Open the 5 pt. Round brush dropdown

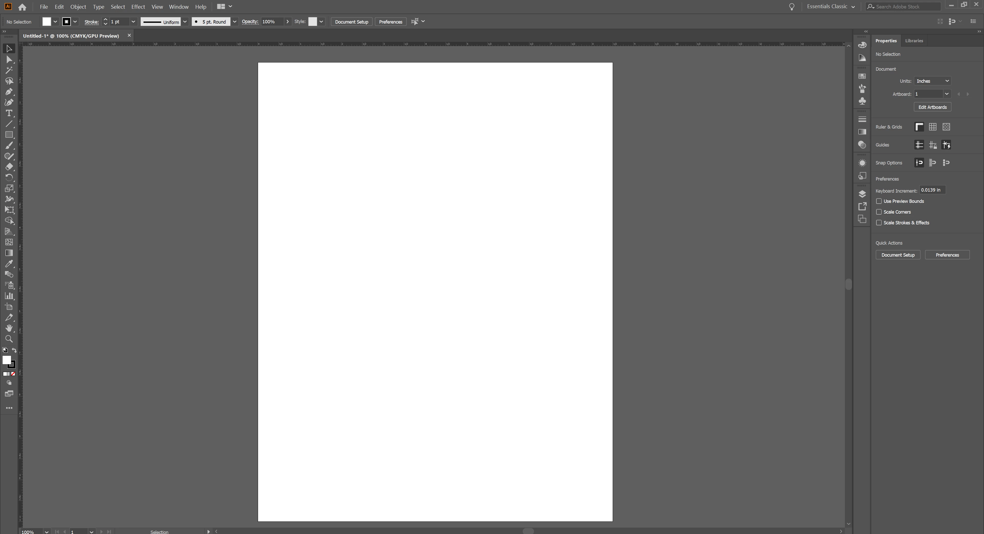(234, 22)
